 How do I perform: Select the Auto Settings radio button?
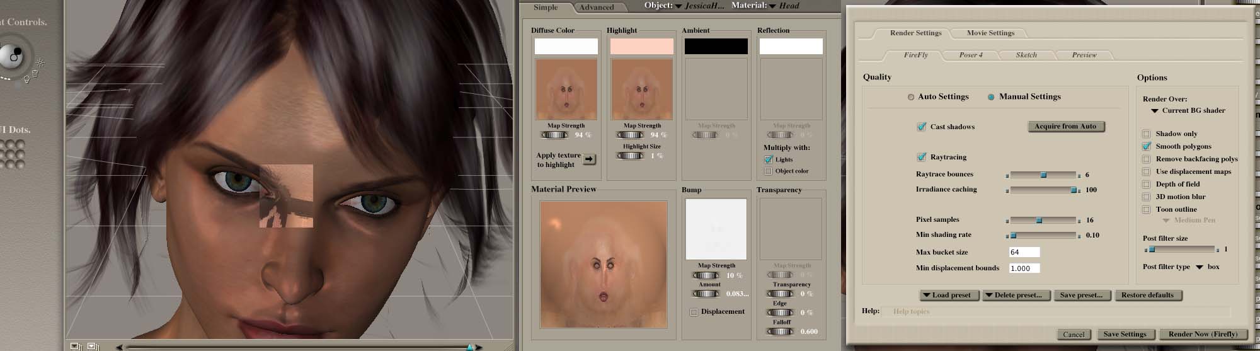[x=911, y=97]
